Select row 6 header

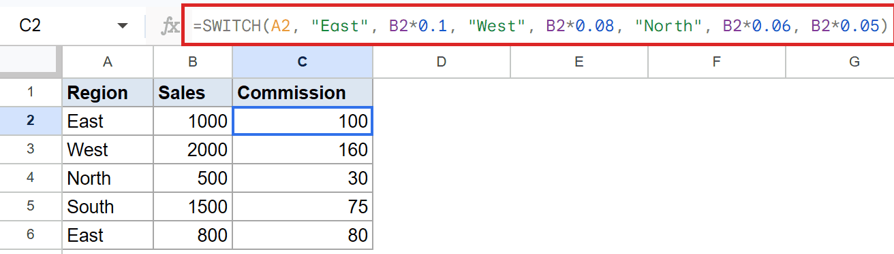click(x=31, y=234)
